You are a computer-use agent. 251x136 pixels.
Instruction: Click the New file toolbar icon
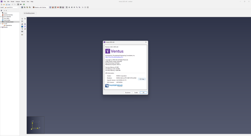click(2, 4)
